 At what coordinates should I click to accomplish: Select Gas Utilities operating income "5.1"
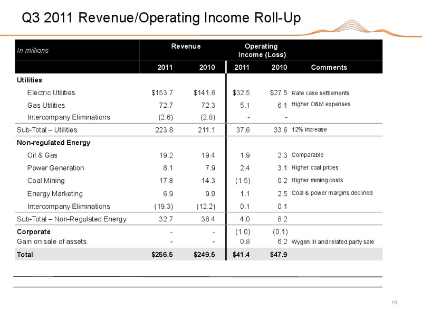245,105
